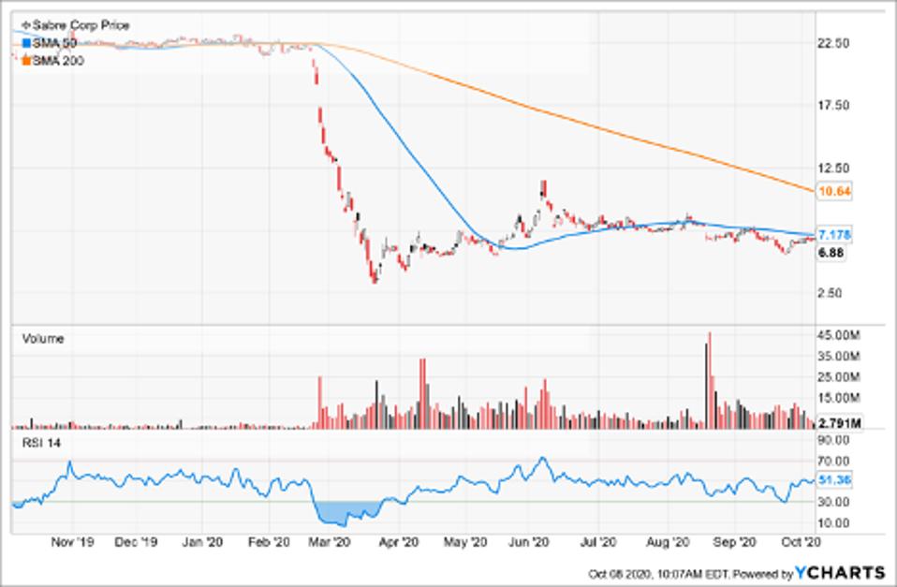Click the orange SMA 200 legend square
The height and width of the screenshot is (587, 897).
pyautogui.click(x=26, y=61)
